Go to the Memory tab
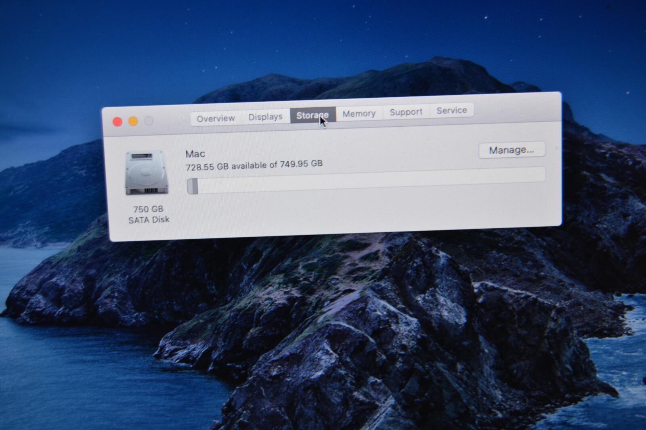The height and width of the screenshot is (430, 646). pyautogui.click(x=359, y=114)
